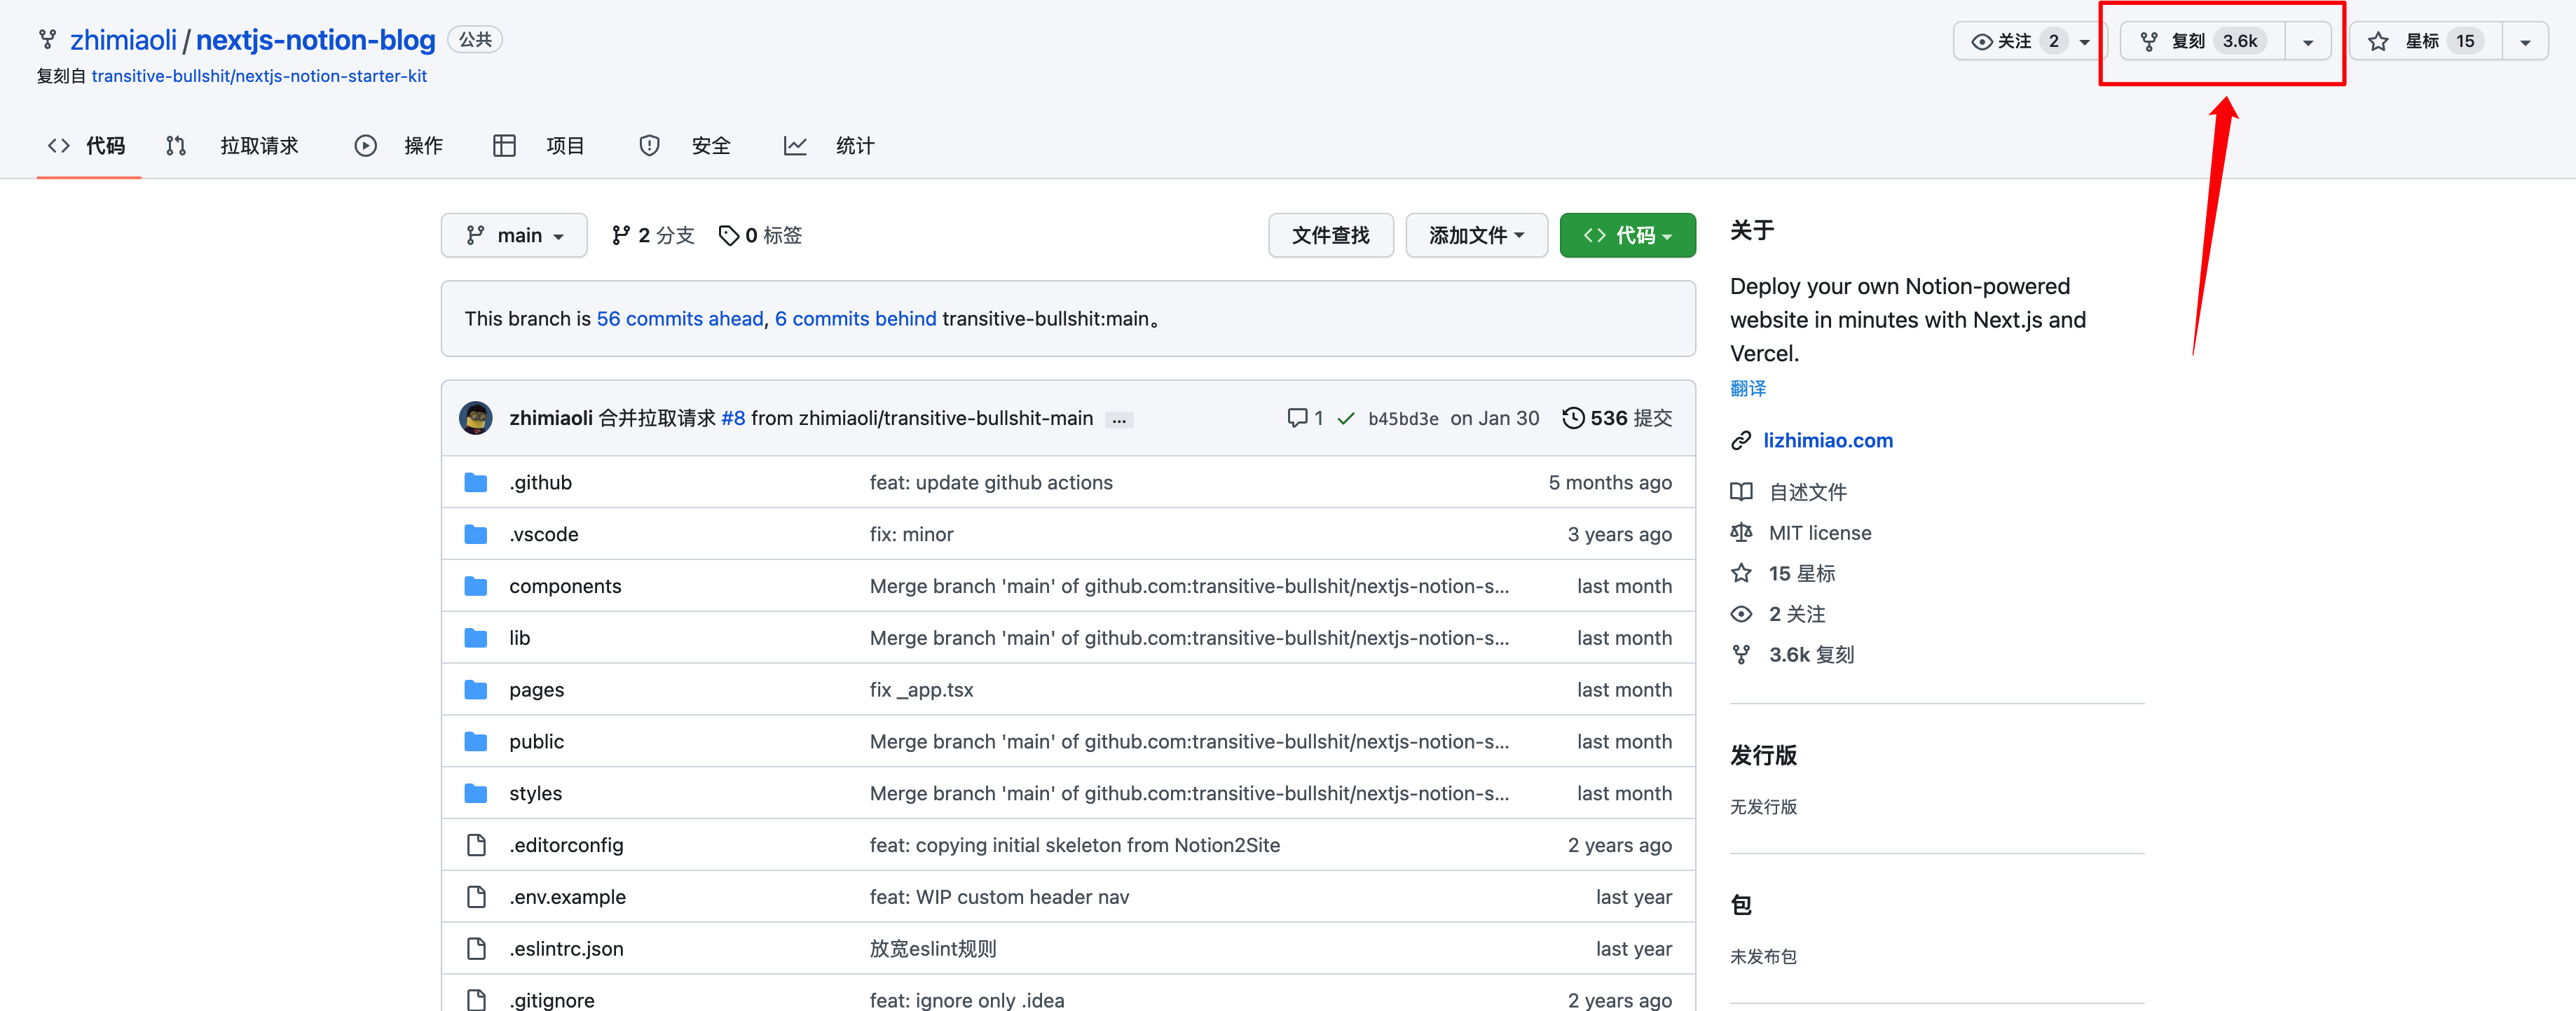Screen dimensions: 2576x1011
Task: Open the main branch dropdown
Action: pos(514,236)
